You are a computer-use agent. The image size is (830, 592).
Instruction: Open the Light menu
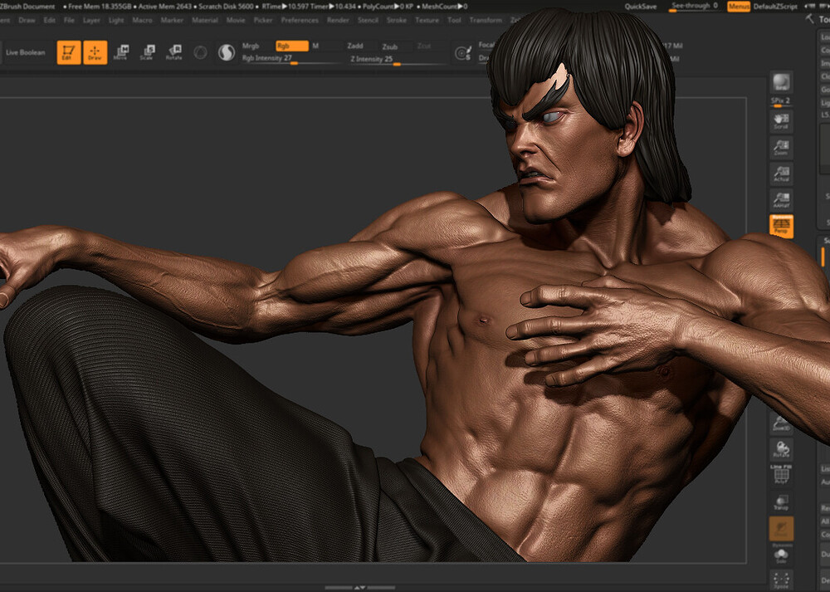click(116, 20)
